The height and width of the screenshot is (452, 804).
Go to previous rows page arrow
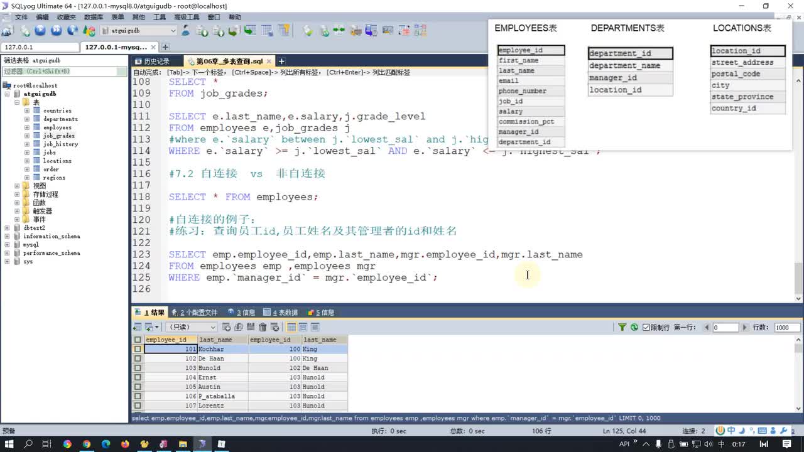point(707,327)
